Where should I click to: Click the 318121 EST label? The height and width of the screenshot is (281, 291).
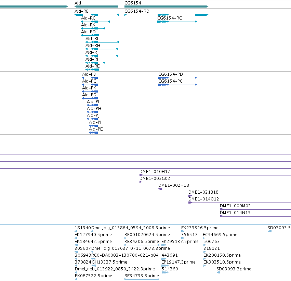click(x=212, y=248)
